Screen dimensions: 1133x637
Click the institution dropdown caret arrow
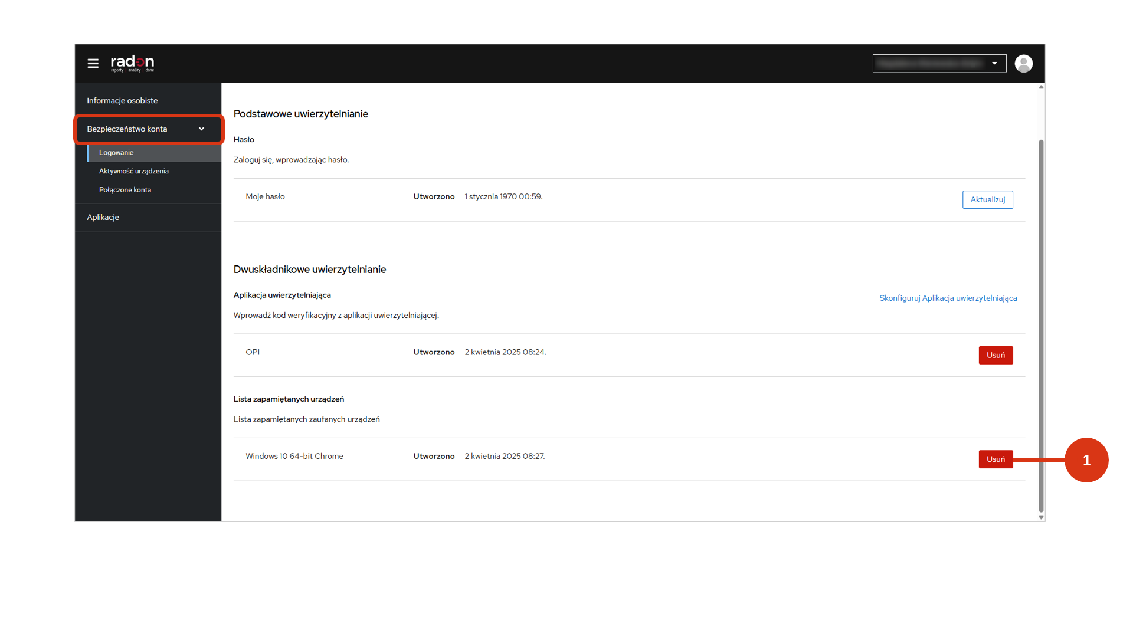(994, 63)
